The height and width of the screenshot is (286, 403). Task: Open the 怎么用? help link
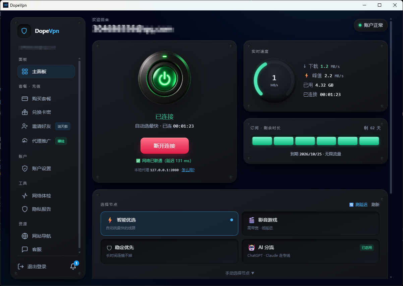[x=188, y=170]
